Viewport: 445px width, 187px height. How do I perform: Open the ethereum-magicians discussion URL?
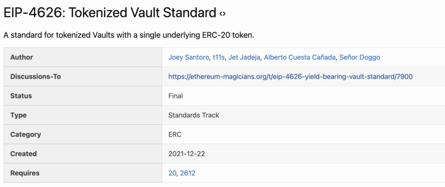pos(290,77)
